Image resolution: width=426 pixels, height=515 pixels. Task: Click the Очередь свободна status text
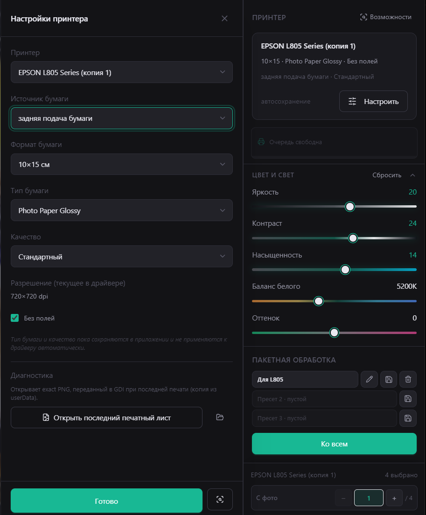click(296, 142)
